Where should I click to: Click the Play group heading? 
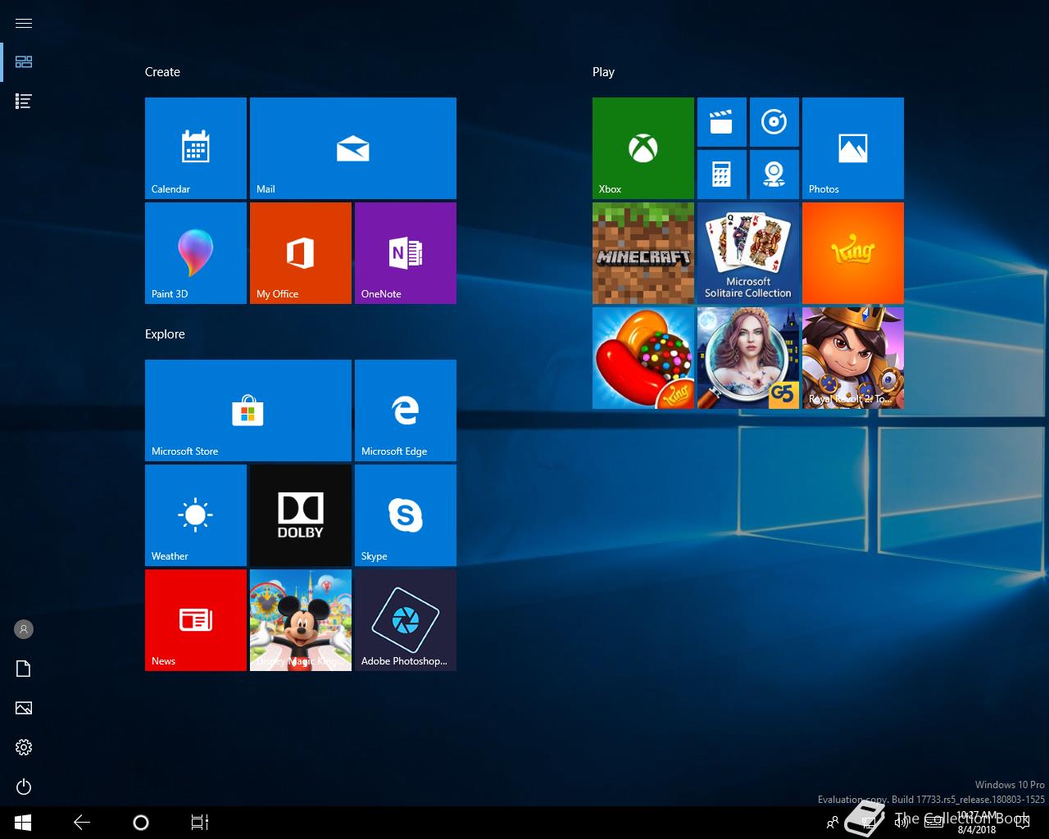tap(603, 72)
